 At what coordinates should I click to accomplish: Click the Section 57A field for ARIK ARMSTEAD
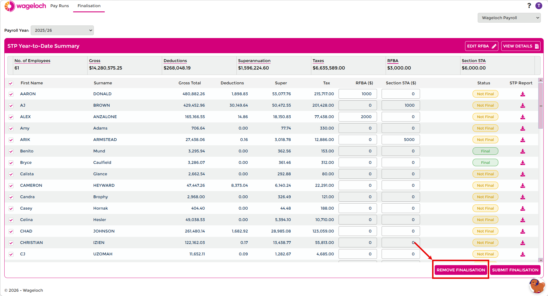point(401,140)
